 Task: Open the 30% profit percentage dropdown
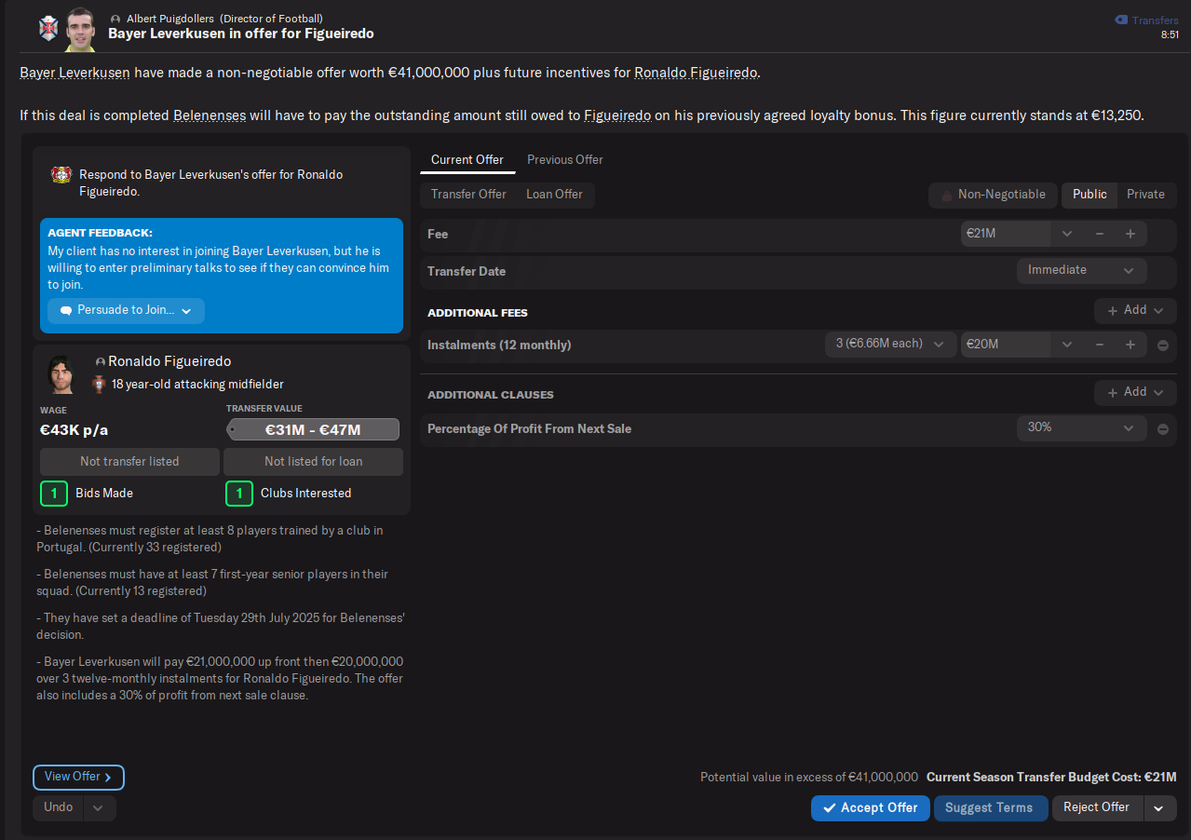click(1081, 427)
